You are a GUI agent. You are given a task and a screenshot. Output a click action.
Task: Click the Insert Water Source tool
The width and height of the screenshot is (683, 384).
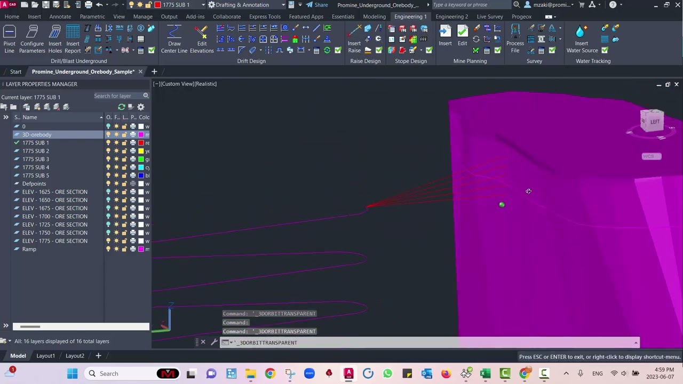pos(582,39)
